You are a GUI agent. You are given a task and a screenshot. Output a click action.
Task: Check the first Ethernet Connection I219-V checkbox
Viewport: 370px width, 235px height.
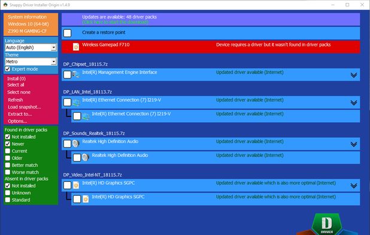click(67, 103)
